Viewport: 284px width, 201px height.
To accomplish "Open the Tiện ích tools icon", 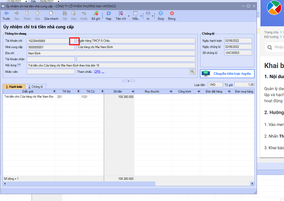I will [x=121, y=13].
